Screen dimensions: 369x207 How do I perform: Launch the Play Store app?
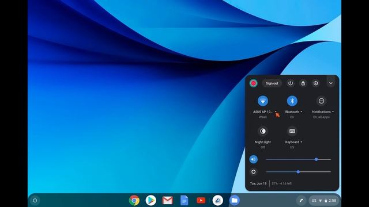151,201
